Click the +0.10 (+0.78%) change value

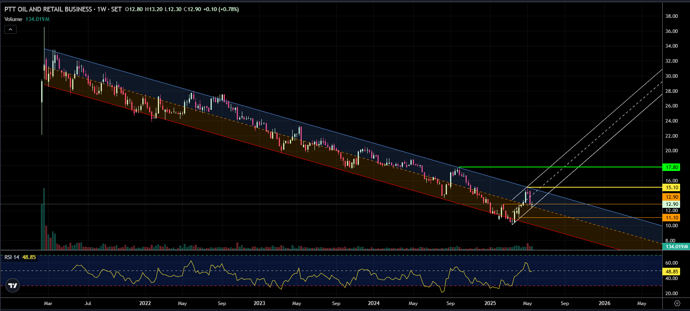[221, 9]
